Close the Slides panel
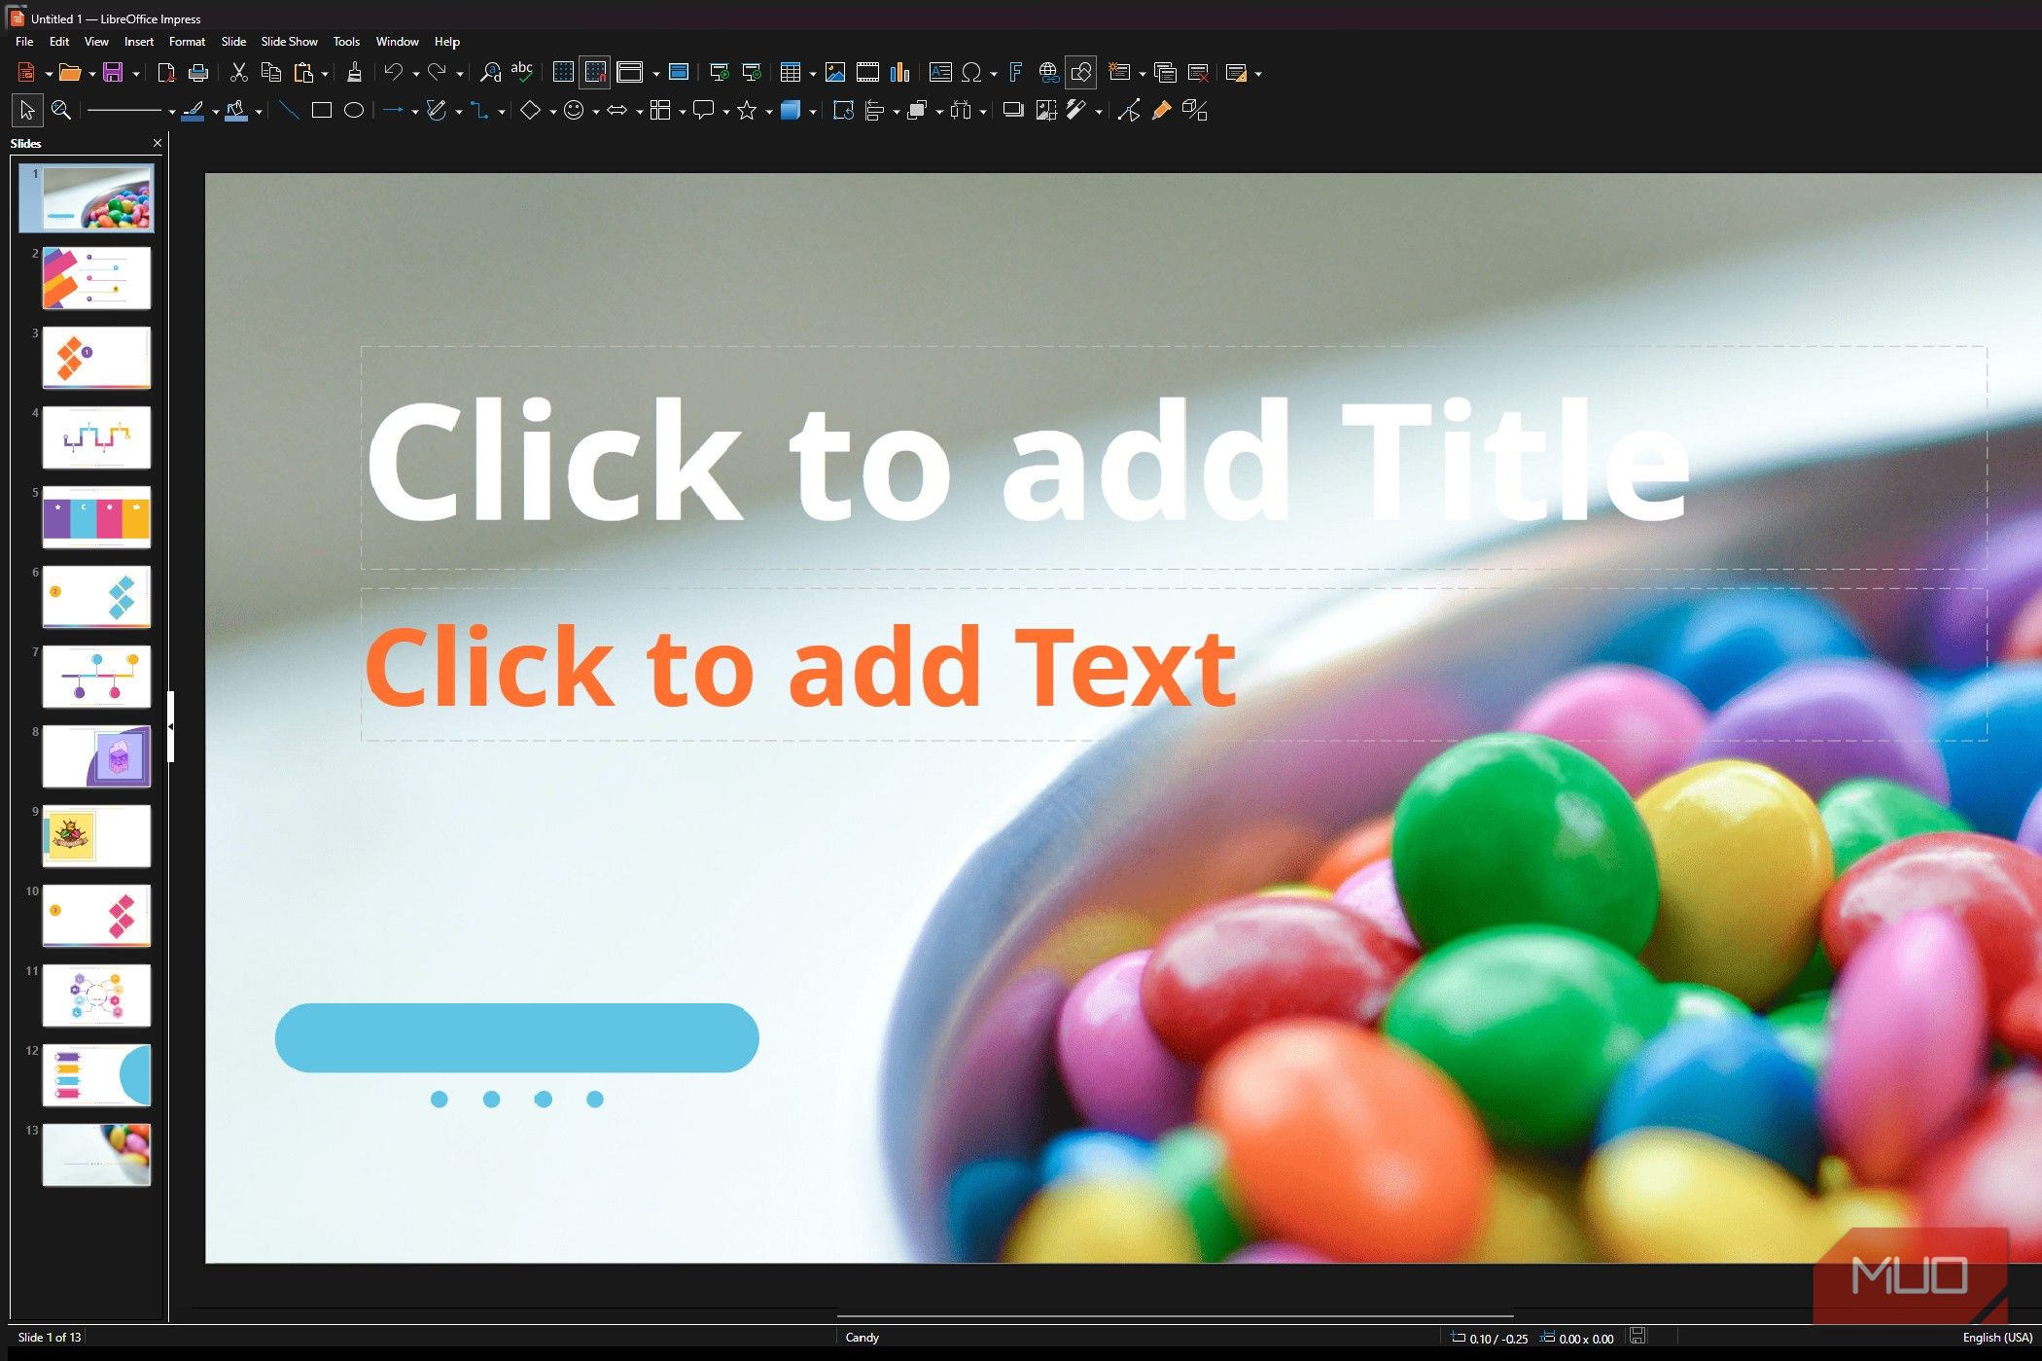The height and width of the screenshot is (1361, 2042). coord(158,143)
